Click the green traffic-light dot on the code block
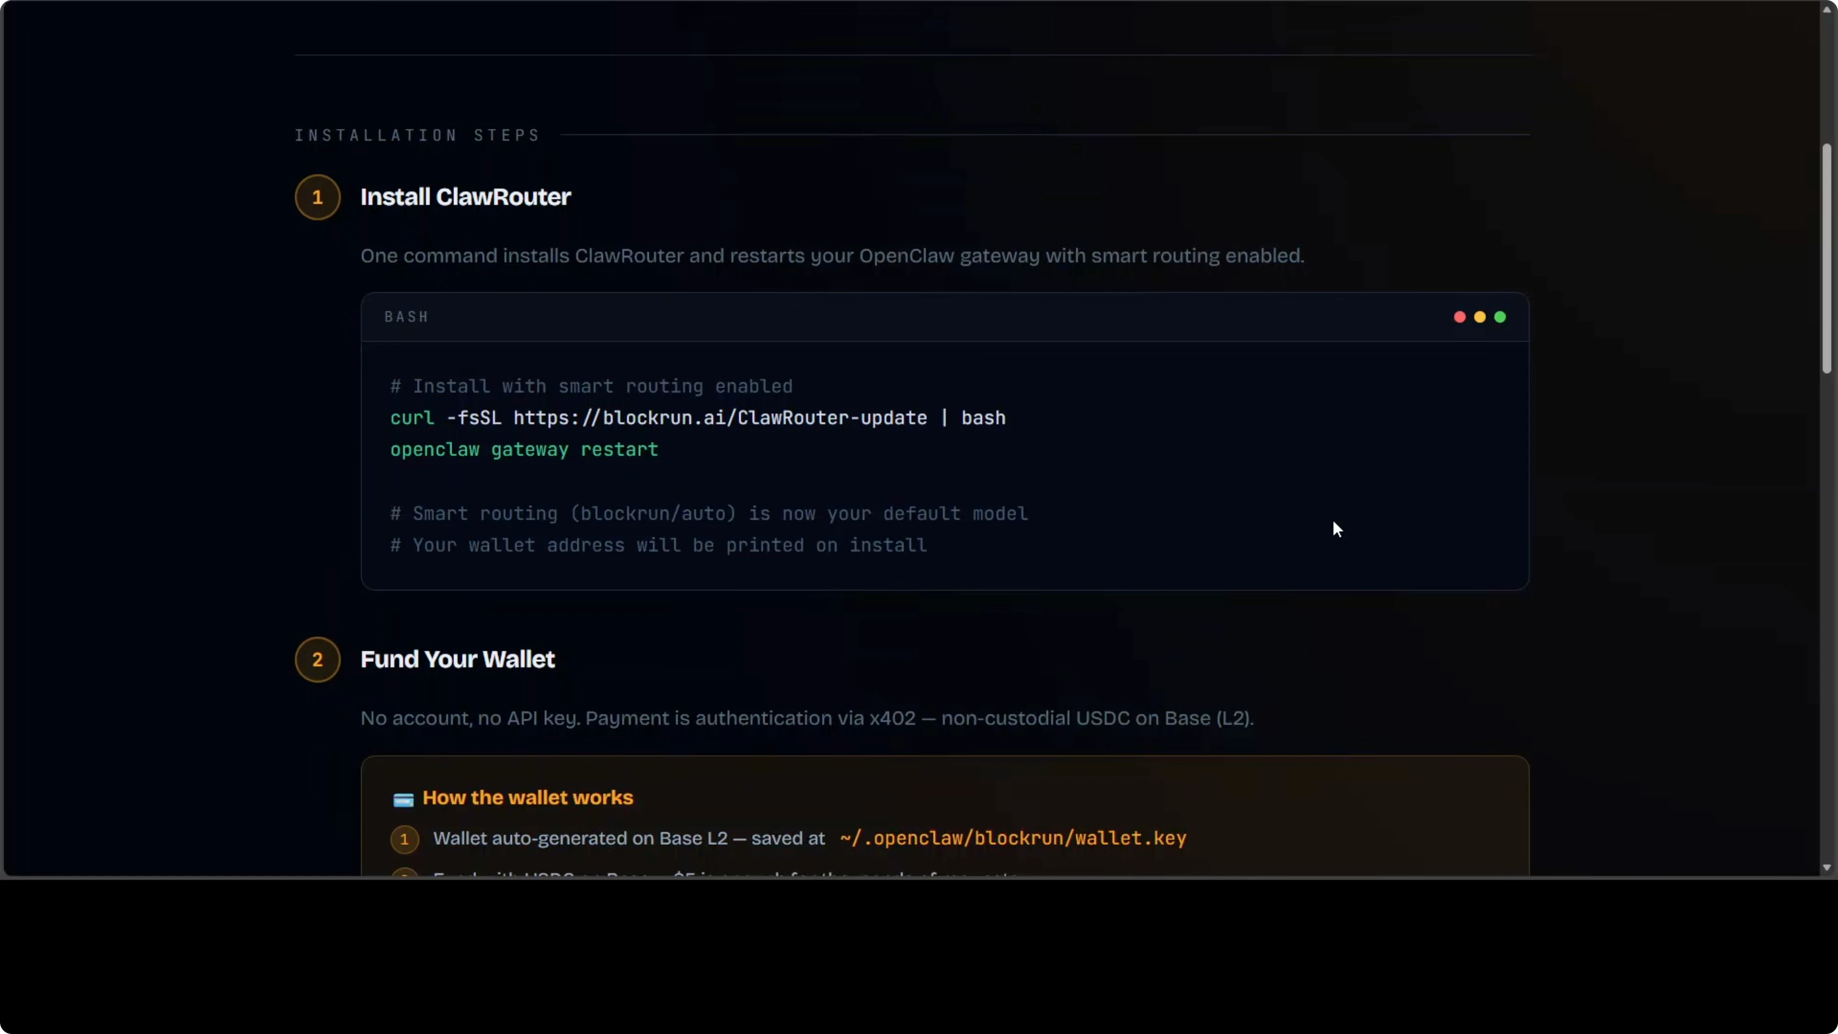 point(1499,317)
